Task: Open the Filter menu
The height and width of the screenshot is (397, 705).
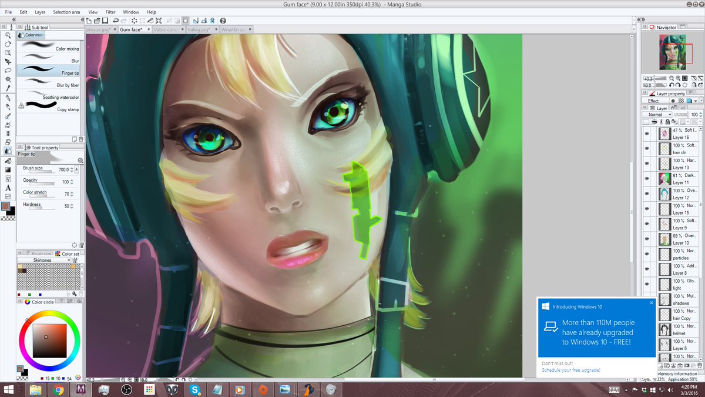Action: (110, 12)
